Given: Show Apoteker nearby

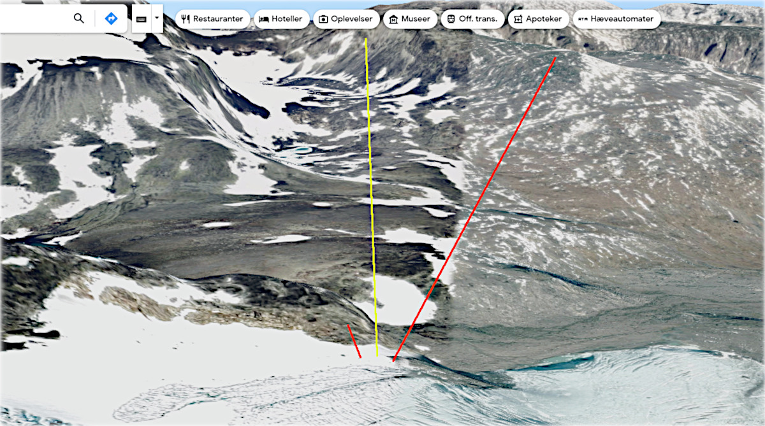Looking at the screenshot, I should pyautogui.click(x=538, y=19).
